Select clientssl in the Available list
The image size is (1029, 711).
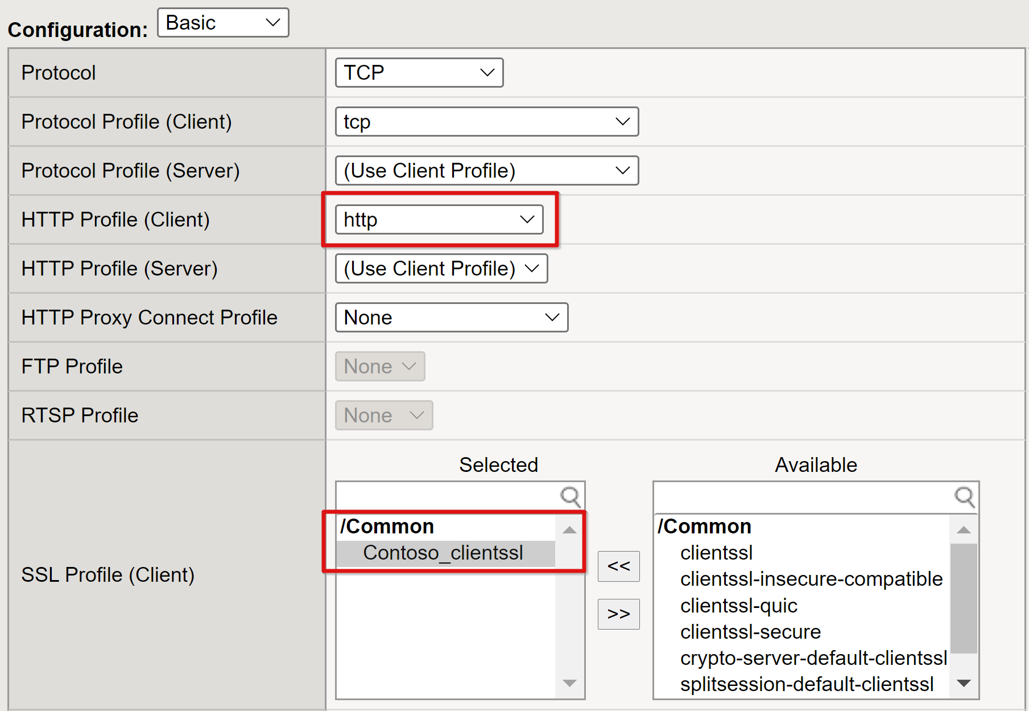point(716,552)
